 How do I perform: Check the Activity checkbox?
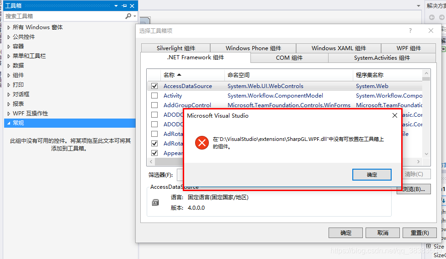pyautogui.click(x=154, y=96)
